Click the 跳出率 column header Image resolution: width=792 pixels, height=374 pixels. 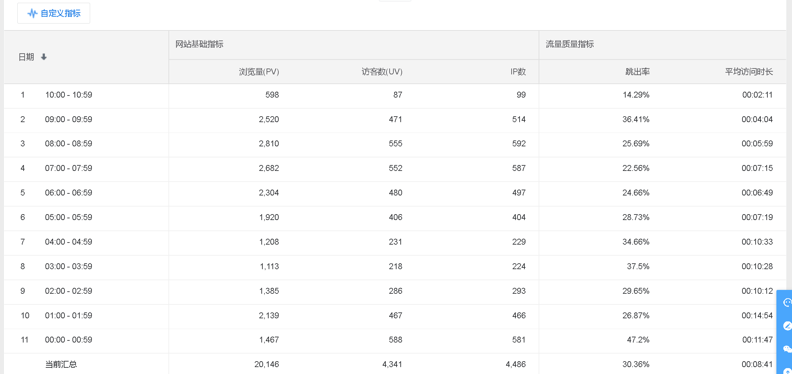click(x=637, y=72)
